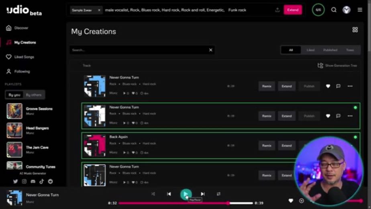Like the second Never Gonna Turn track

[328, 116]
